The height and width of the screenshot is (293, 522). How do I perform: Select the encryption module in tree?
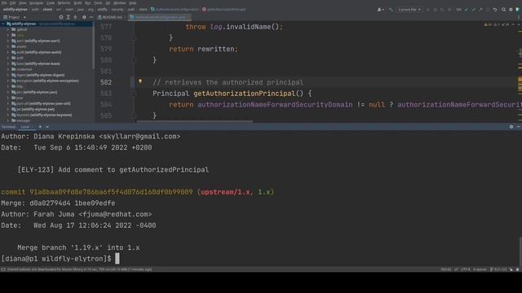pos(45,81)
